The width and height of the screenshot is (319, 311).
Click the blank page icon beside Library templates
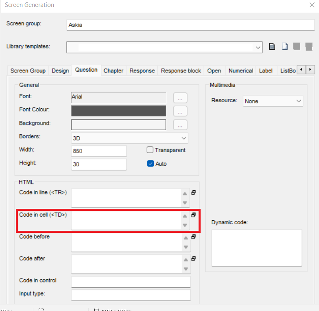(x=285, y=46)
